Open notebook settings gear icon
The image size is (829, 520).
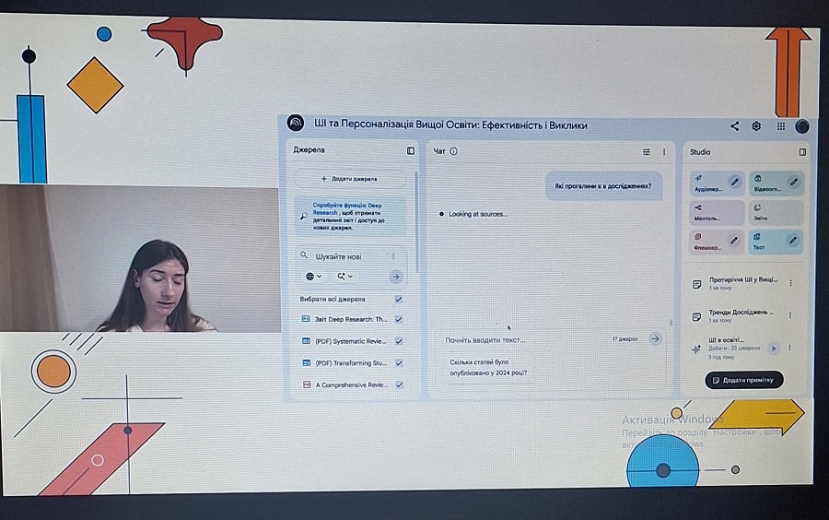(x=757, y=126)
